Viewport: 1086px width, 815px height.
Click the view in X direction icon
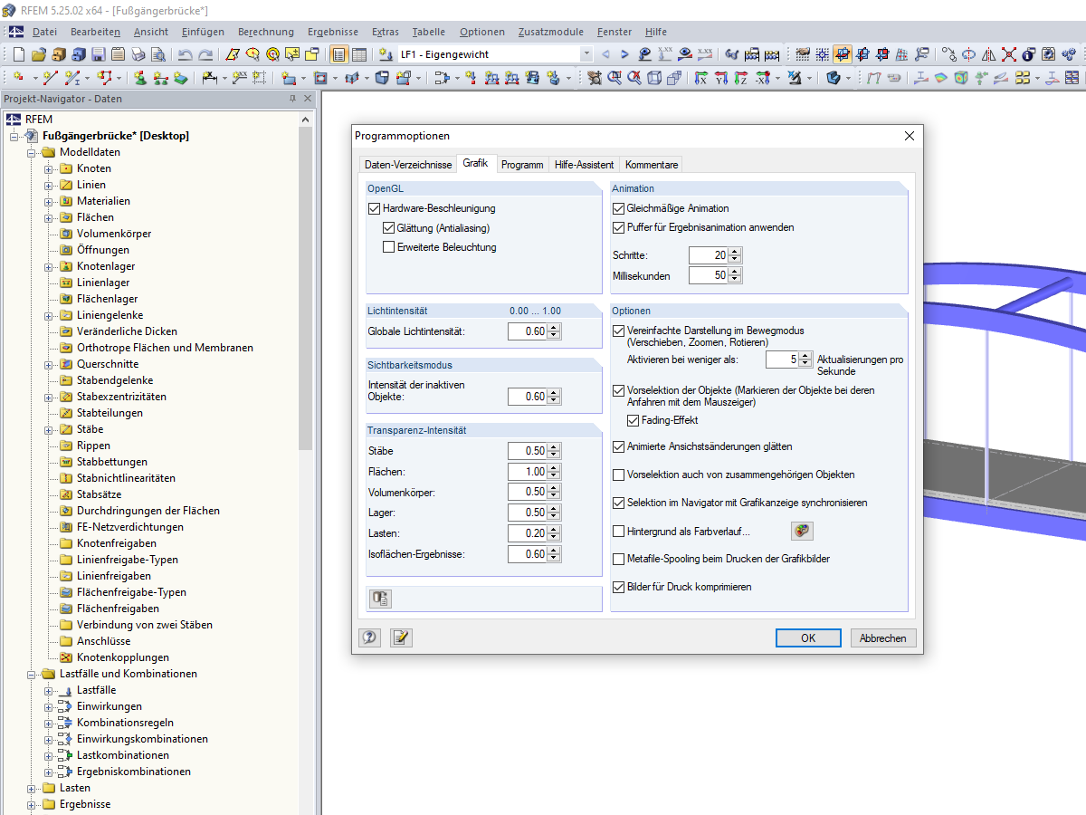coord(700,78)
